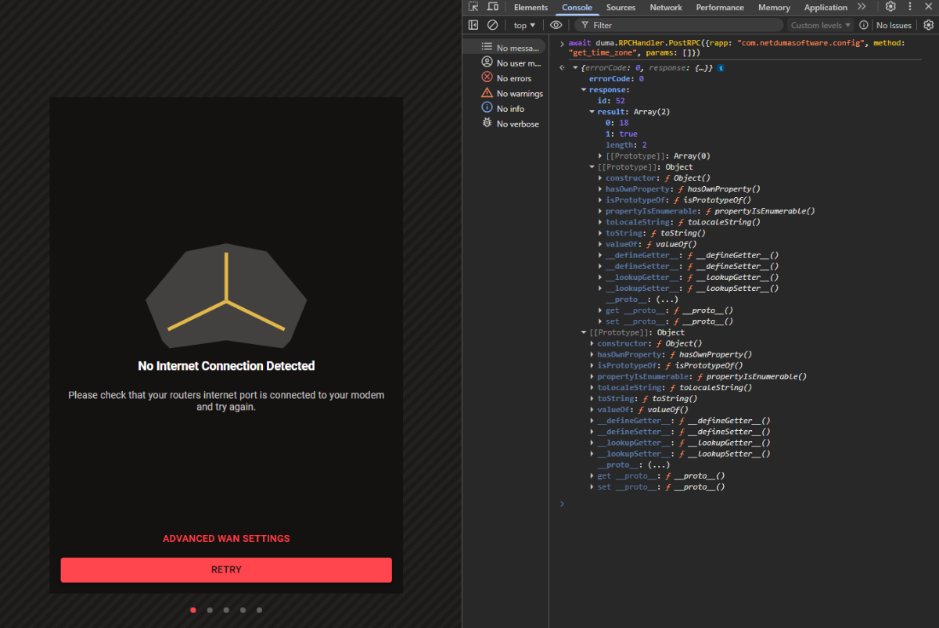Open ADVANCED WAN SETTINGS link
Viewport: 939px width, 628px height.
tap(226, 539)
